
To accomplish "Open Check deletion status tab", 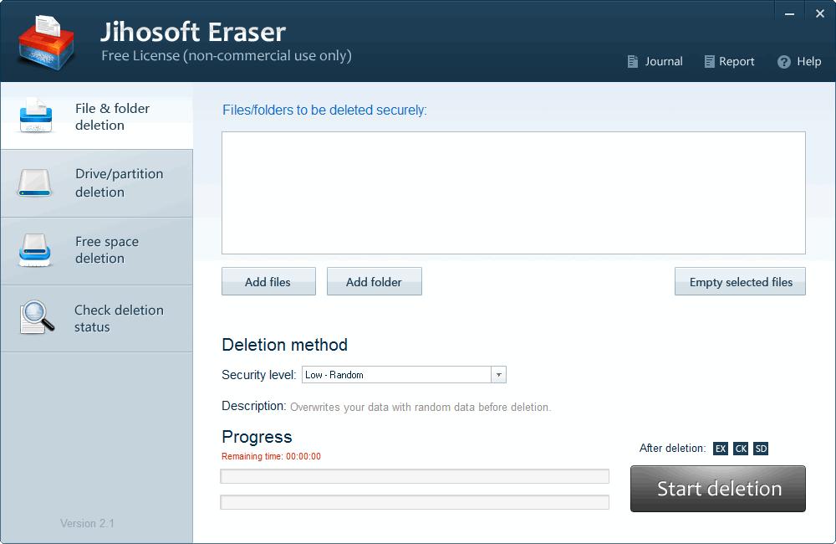I will point(97,318).
